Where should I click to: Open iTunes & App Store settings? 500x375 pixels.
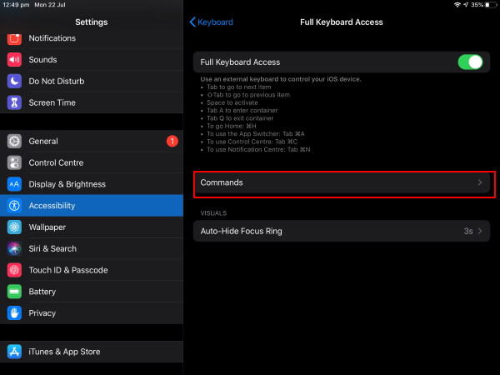[x=92, y=352]
